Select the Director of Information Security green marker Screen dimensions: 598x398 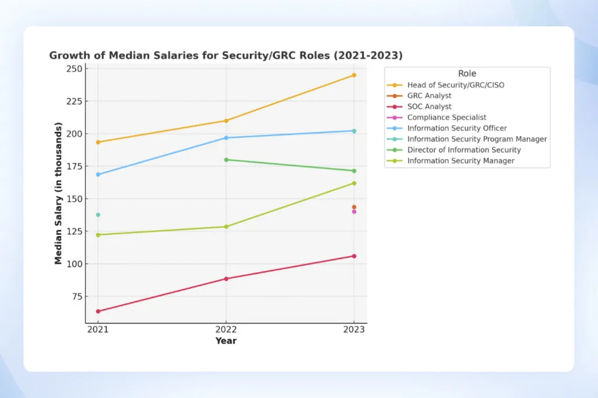[x=394, y=150]
